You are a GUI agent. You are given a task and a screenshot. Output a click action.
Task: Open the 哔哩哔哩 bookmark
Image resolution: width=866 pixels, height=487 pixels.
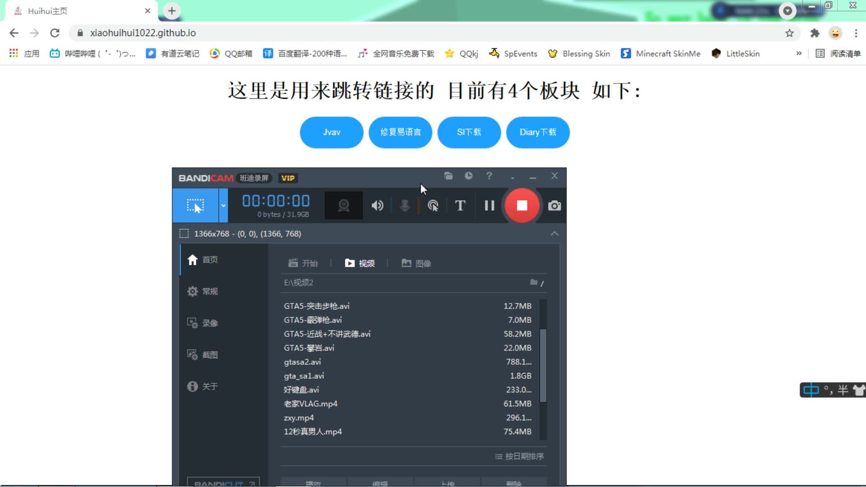pos(92,54)
